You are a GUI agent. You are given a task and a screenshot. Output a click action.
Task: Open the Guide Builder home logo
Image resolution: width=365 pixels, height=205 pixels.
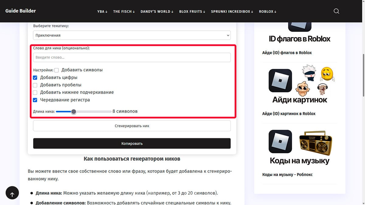pos(21,11)
